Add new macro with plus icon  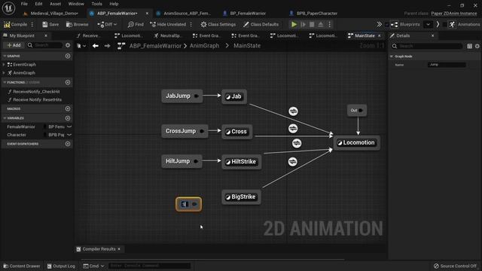point(68,108)
